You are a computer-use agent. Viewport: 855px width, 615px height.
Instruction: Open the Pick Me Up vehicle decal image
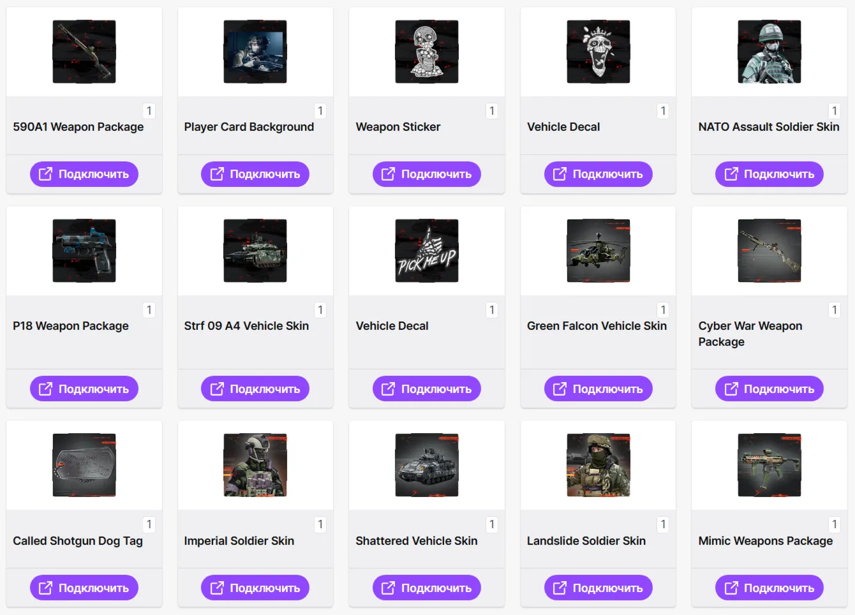[427, 251]
